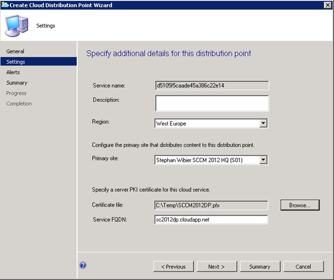Open the Primary site dropdown list
Screen dimensions: 334x280
(x=263, y=160)
